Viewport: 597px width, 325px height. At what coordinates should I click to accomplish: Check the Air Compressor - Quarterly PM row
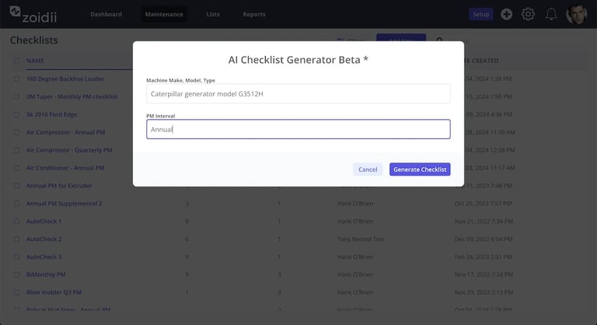pyautogui.click(x=16, y=150)
